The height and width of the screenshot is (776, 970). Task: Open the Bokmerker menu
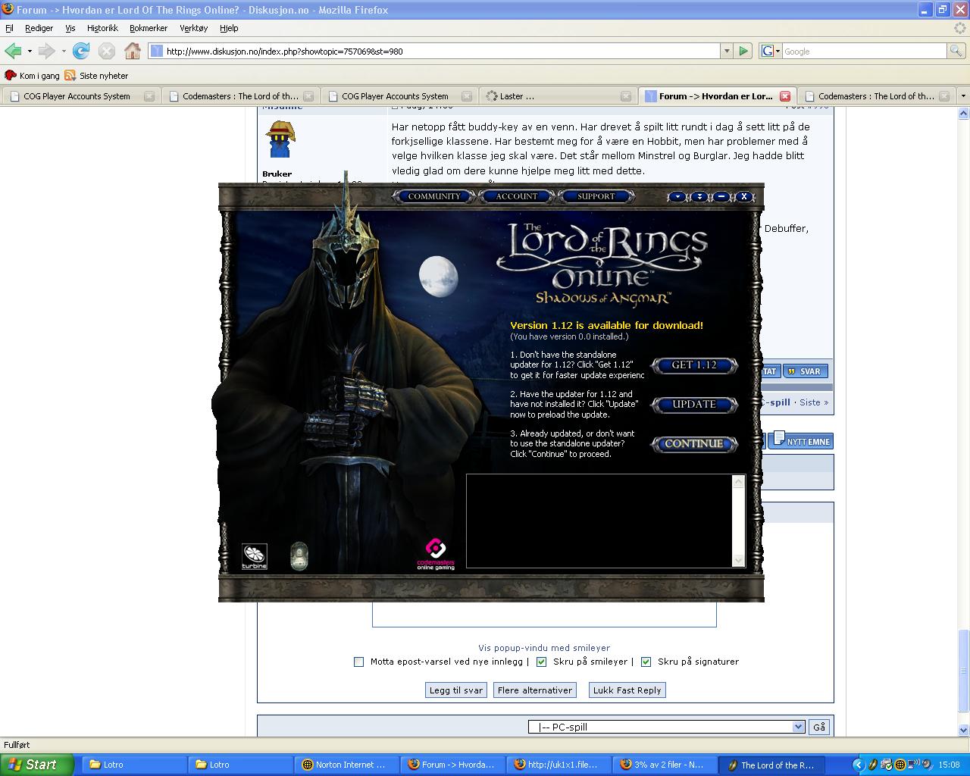(x=149, y=28)
